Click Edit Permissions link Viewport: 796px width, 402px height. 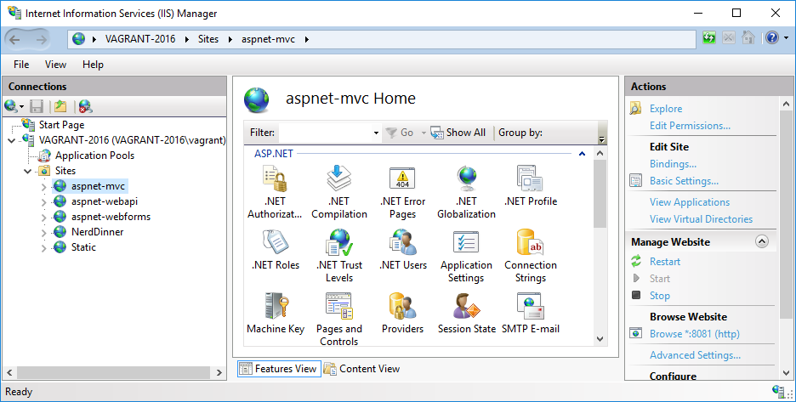click(x=690, y=126)
